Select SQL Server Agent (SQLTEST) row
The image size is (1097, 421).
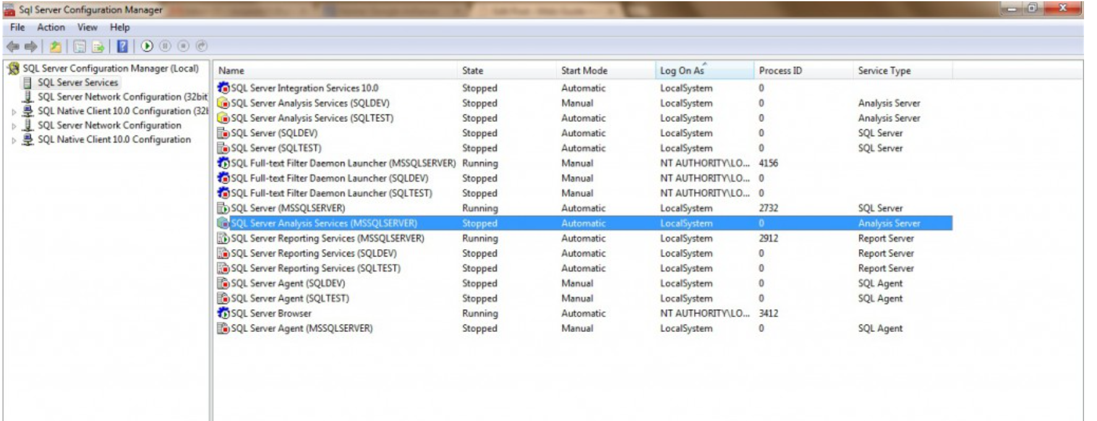(x=290, y=299)
